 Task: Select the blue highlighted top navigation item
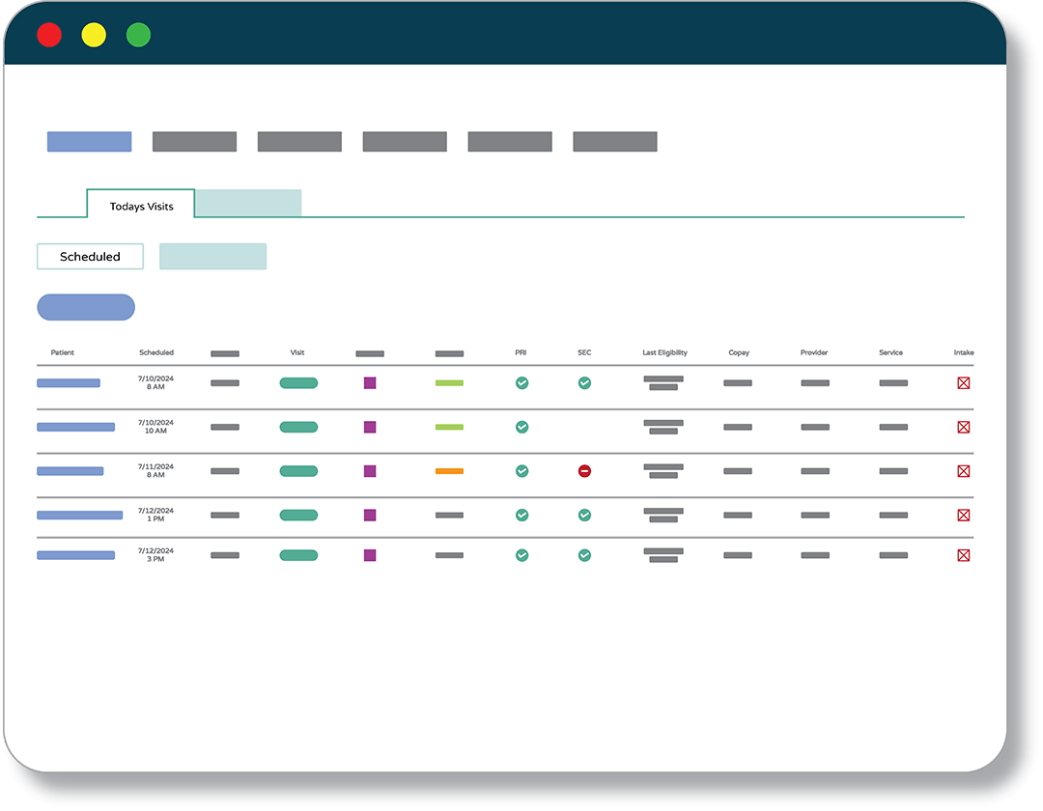[x=89, y=142]
